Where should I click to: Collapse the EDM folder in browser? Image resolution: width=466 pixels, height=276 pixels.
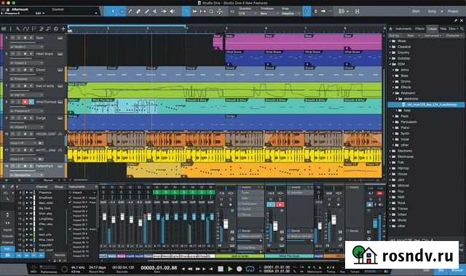click(x=390, y=64)
